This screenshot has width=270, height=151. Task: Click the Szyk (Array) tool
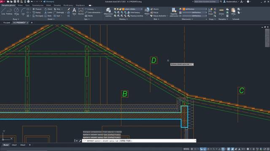(x=57, y=16)
